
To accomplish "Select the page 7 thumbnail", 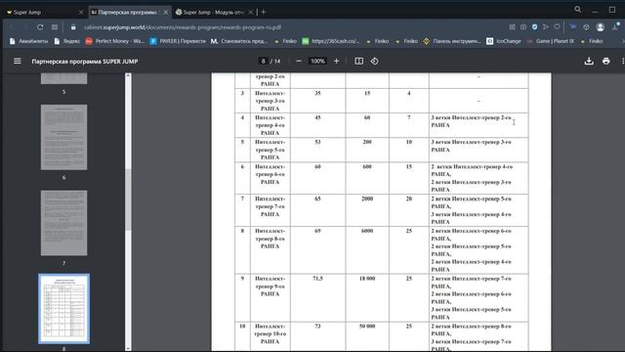I will [63, 223].
